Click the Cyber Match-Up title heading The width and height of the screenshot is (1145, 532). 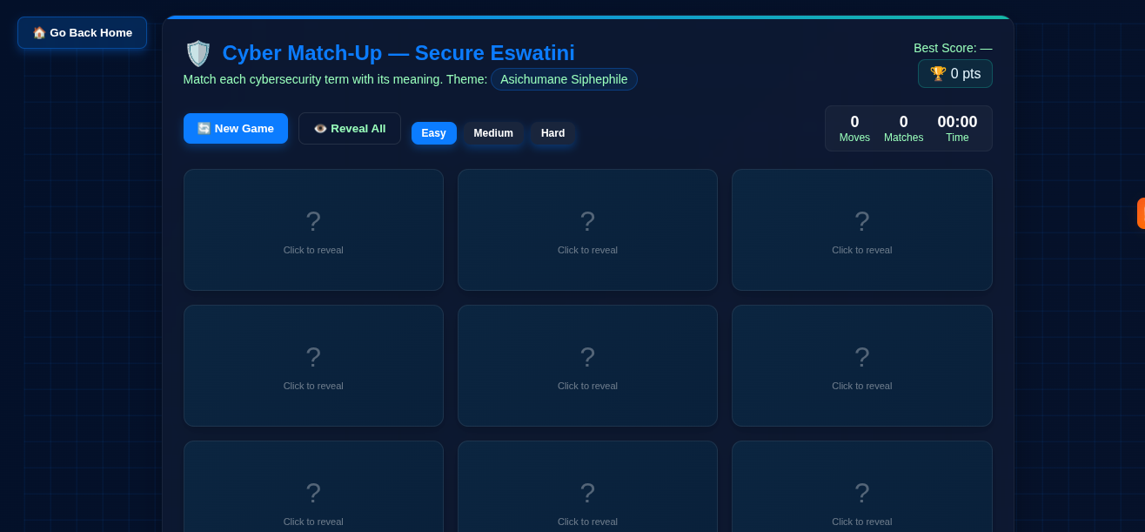398,53
